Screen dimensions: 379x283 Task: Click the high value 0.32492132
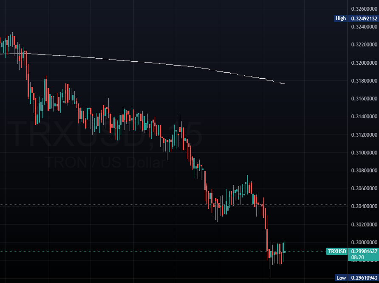point(364,18)
